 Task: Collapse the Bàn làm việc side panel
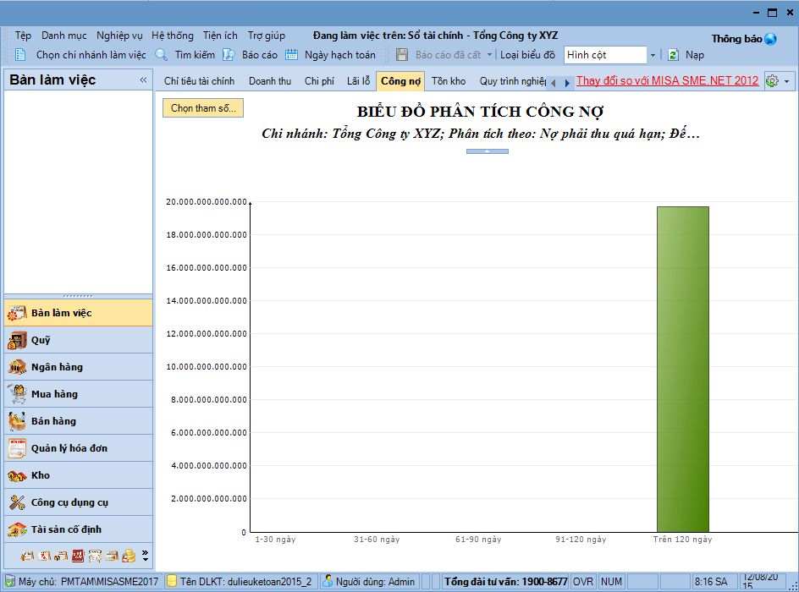143,80
